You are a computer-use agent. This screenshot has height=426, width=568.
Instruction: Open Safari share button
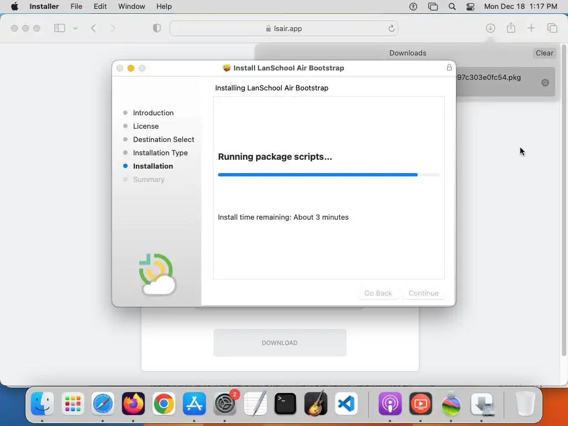pos(511,28)
